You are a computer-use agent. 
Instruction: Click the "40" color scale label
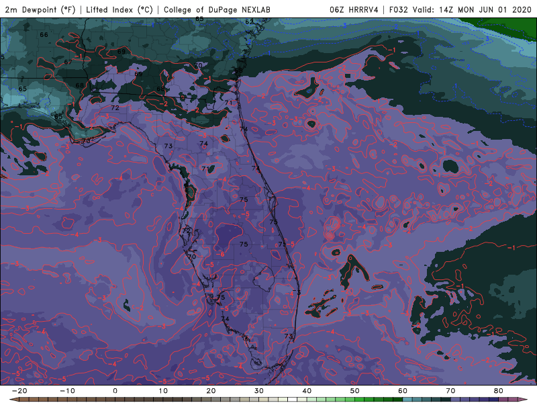tap(307, 391)
